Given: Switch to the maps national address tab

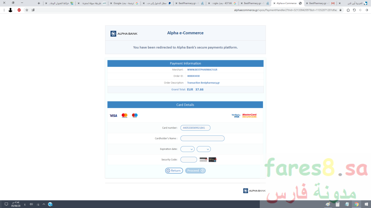Looking at the screenshot, I should (59, 3).
